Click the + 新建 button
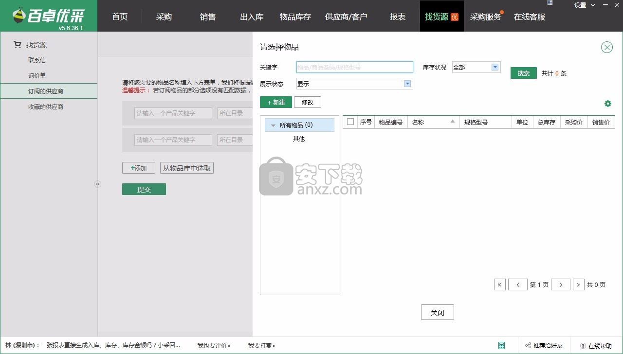 [276, 102]
